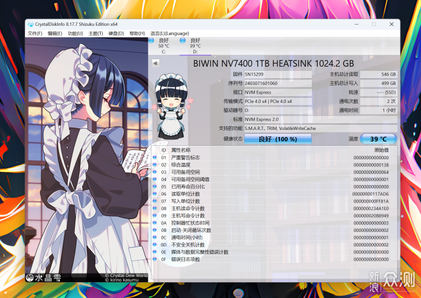This screenshot has width=421, height=298.
Task: Click the host total reads value 546 GB
Action: click(378, 74)
